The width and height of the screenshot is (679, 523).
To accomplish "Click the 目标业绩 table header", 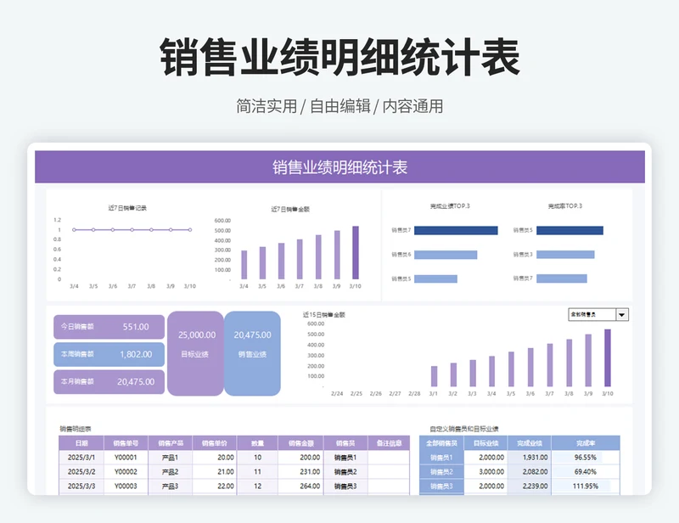I will point(485,443).
